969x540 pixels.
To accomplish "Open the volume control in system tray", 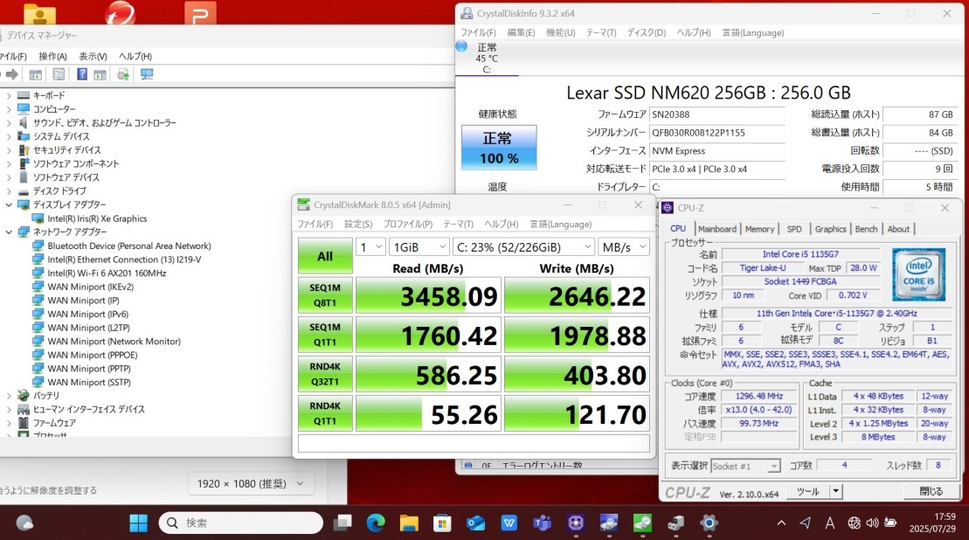I will tap(872, 523).
